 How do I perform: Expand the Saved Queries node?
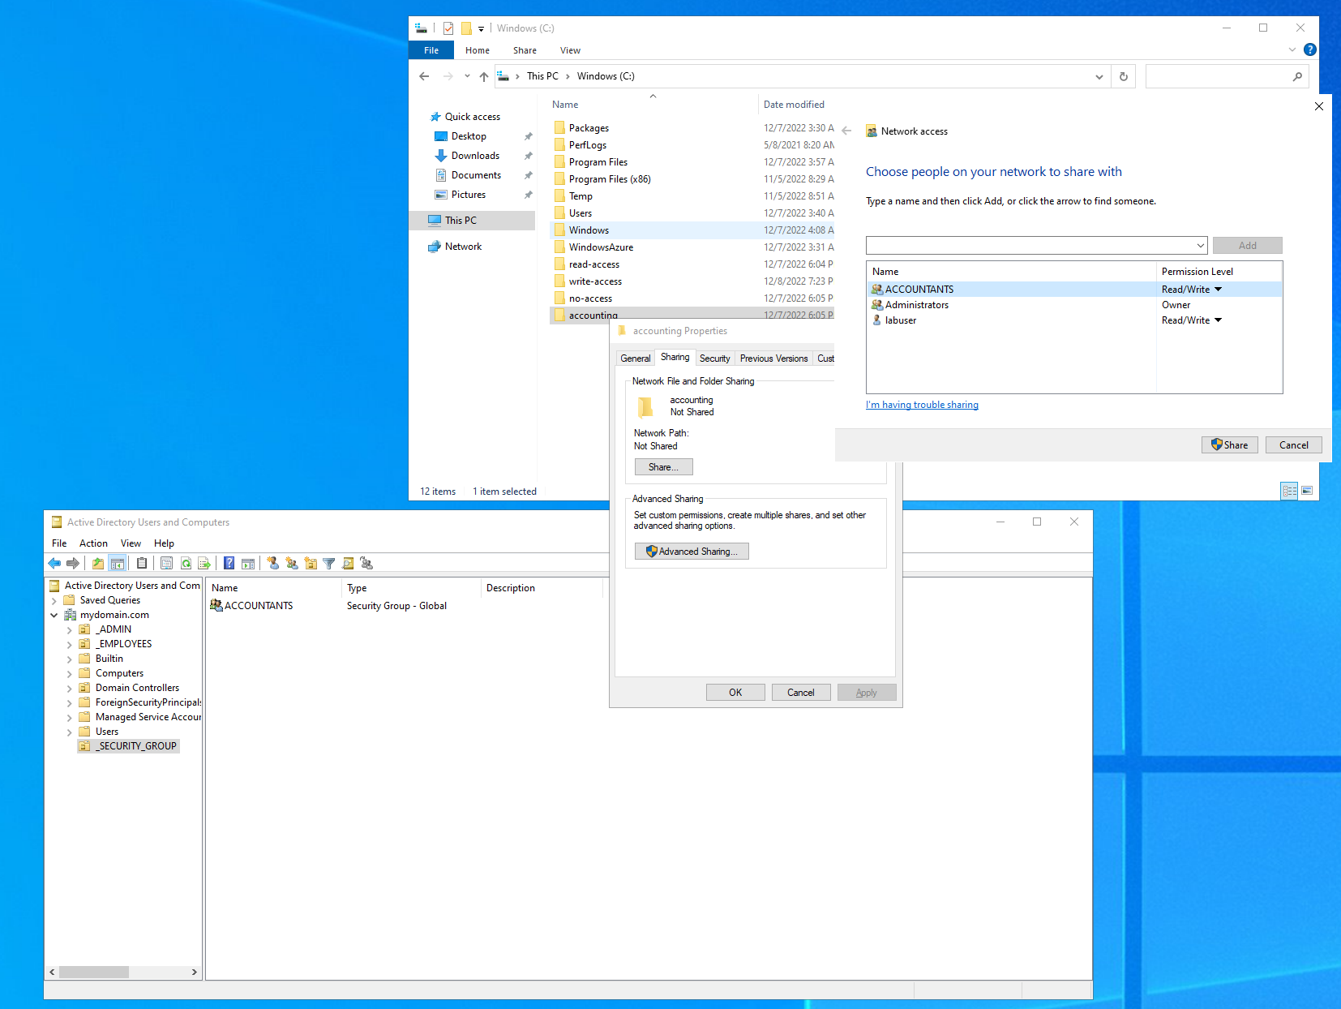(x=54, y=600)
